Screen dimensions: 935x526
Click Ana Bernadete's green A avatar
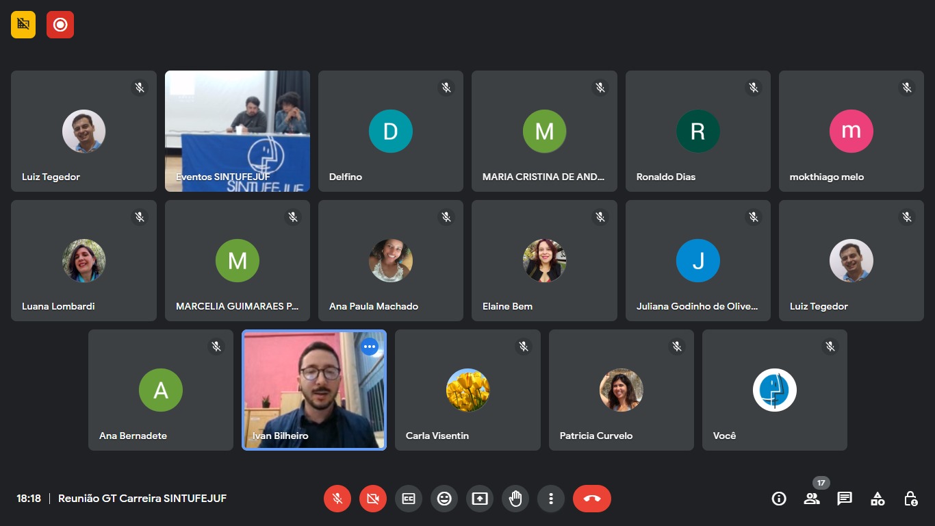[x=161, y=390]
